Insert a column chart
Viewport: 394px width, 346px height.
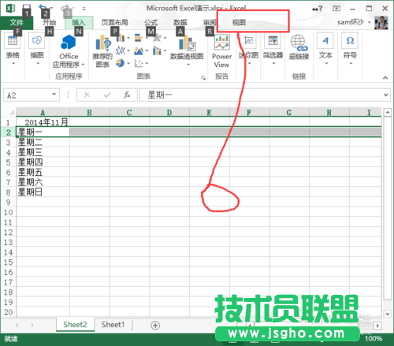121,38
